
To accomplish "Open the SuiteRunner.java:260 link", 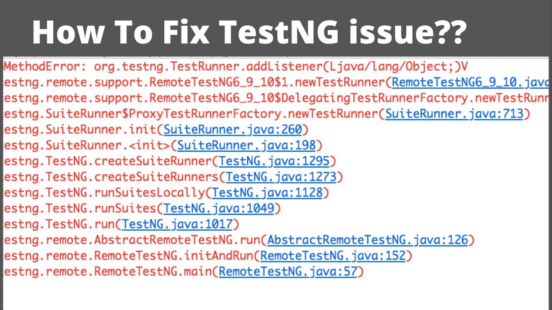I will tap(233, 130).
